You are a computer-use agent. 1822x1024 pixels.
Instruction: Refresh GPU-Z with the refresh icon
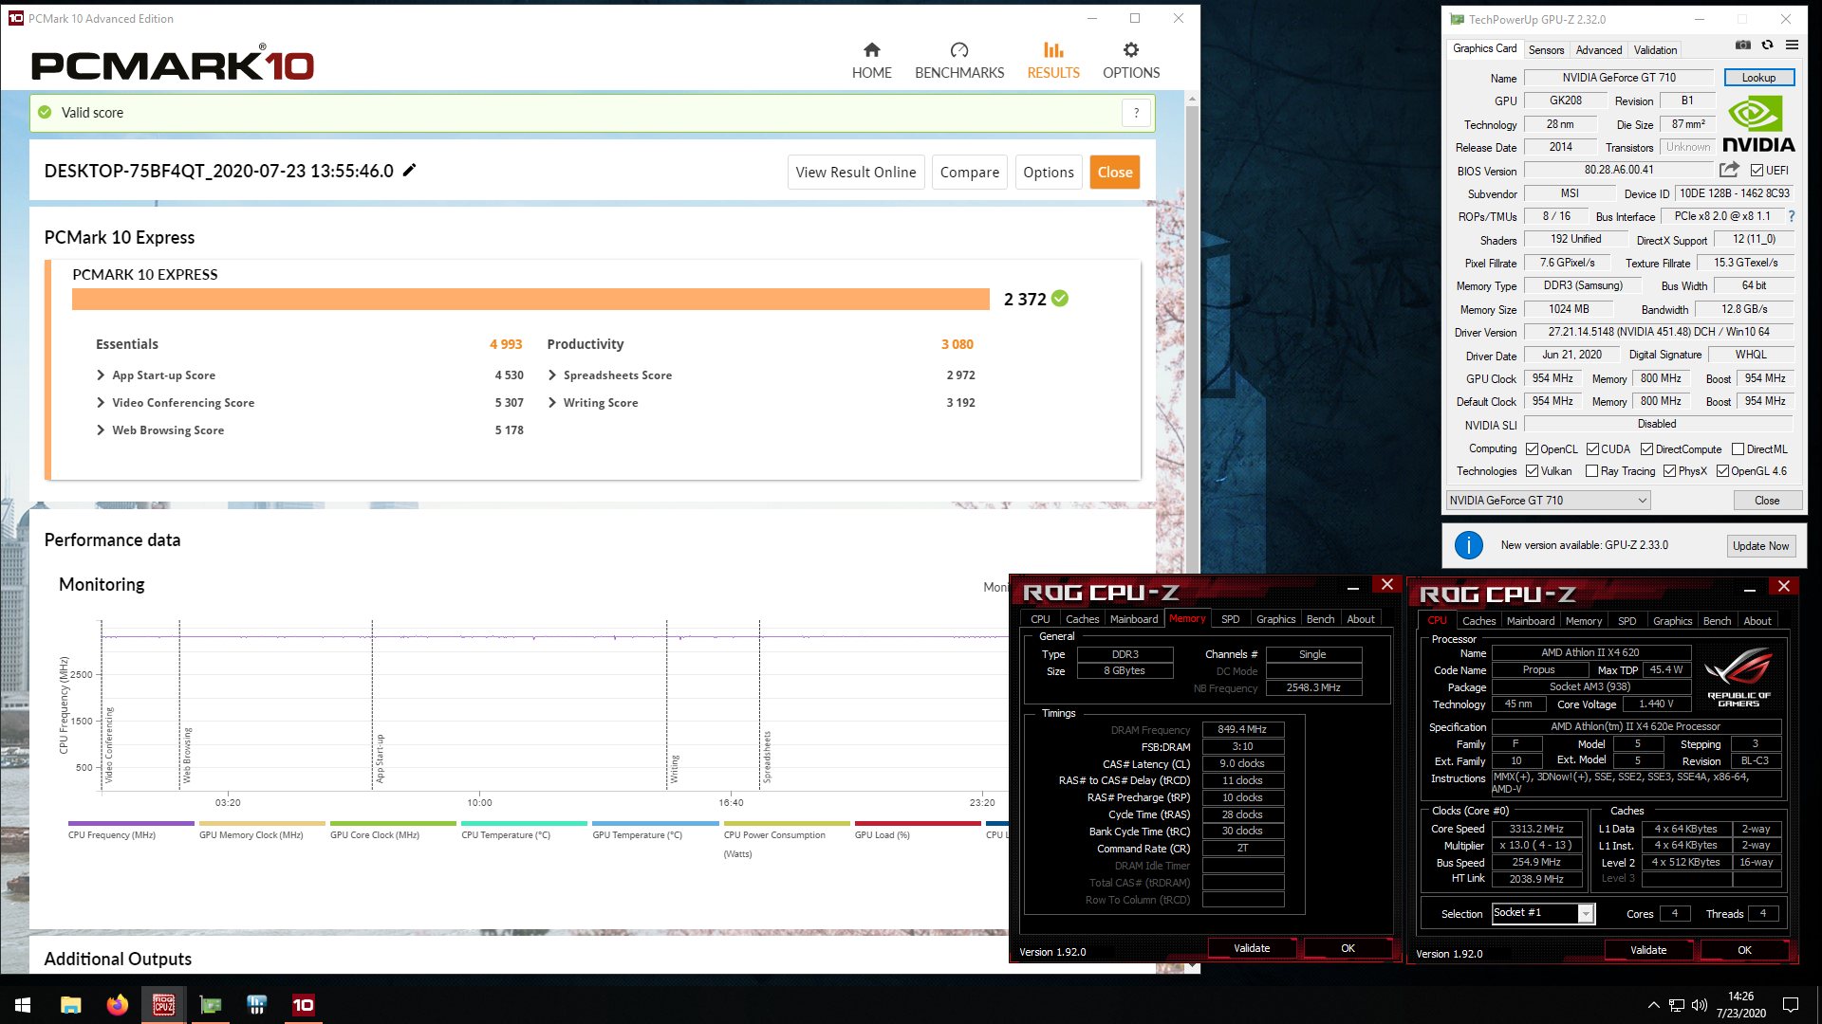[x=1767, y=46]
